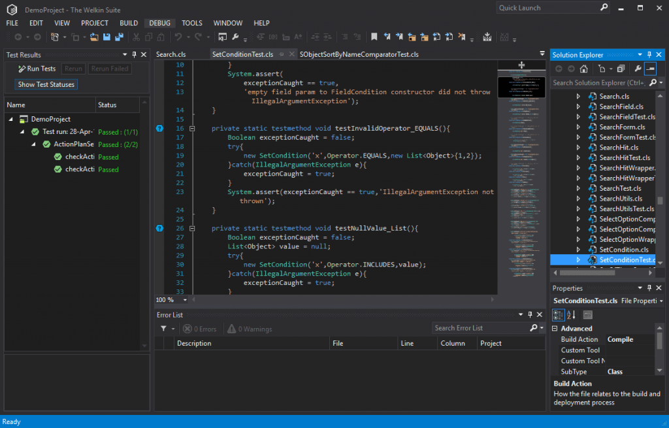The image size is (669, 428).
Task: Collapse the Test run 28-Apr node
Action: click(22, 131)
